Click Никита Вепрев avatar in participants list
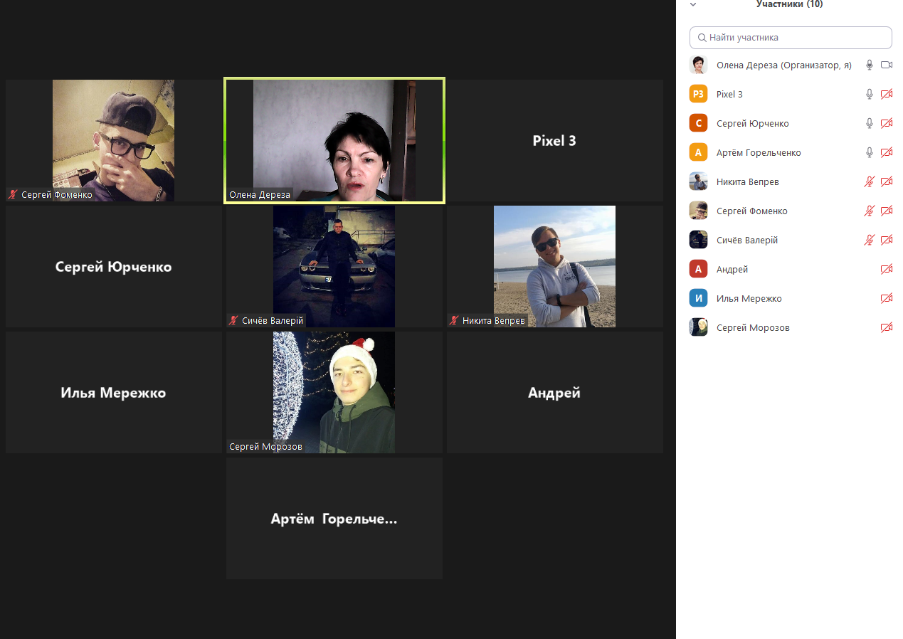 (x=699, y=181)
